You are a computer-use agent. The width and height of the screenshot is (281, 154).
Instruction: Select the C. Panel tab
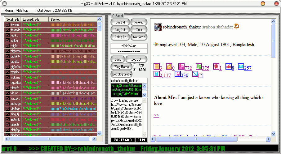pyautogui.click(x=117, y=16)
